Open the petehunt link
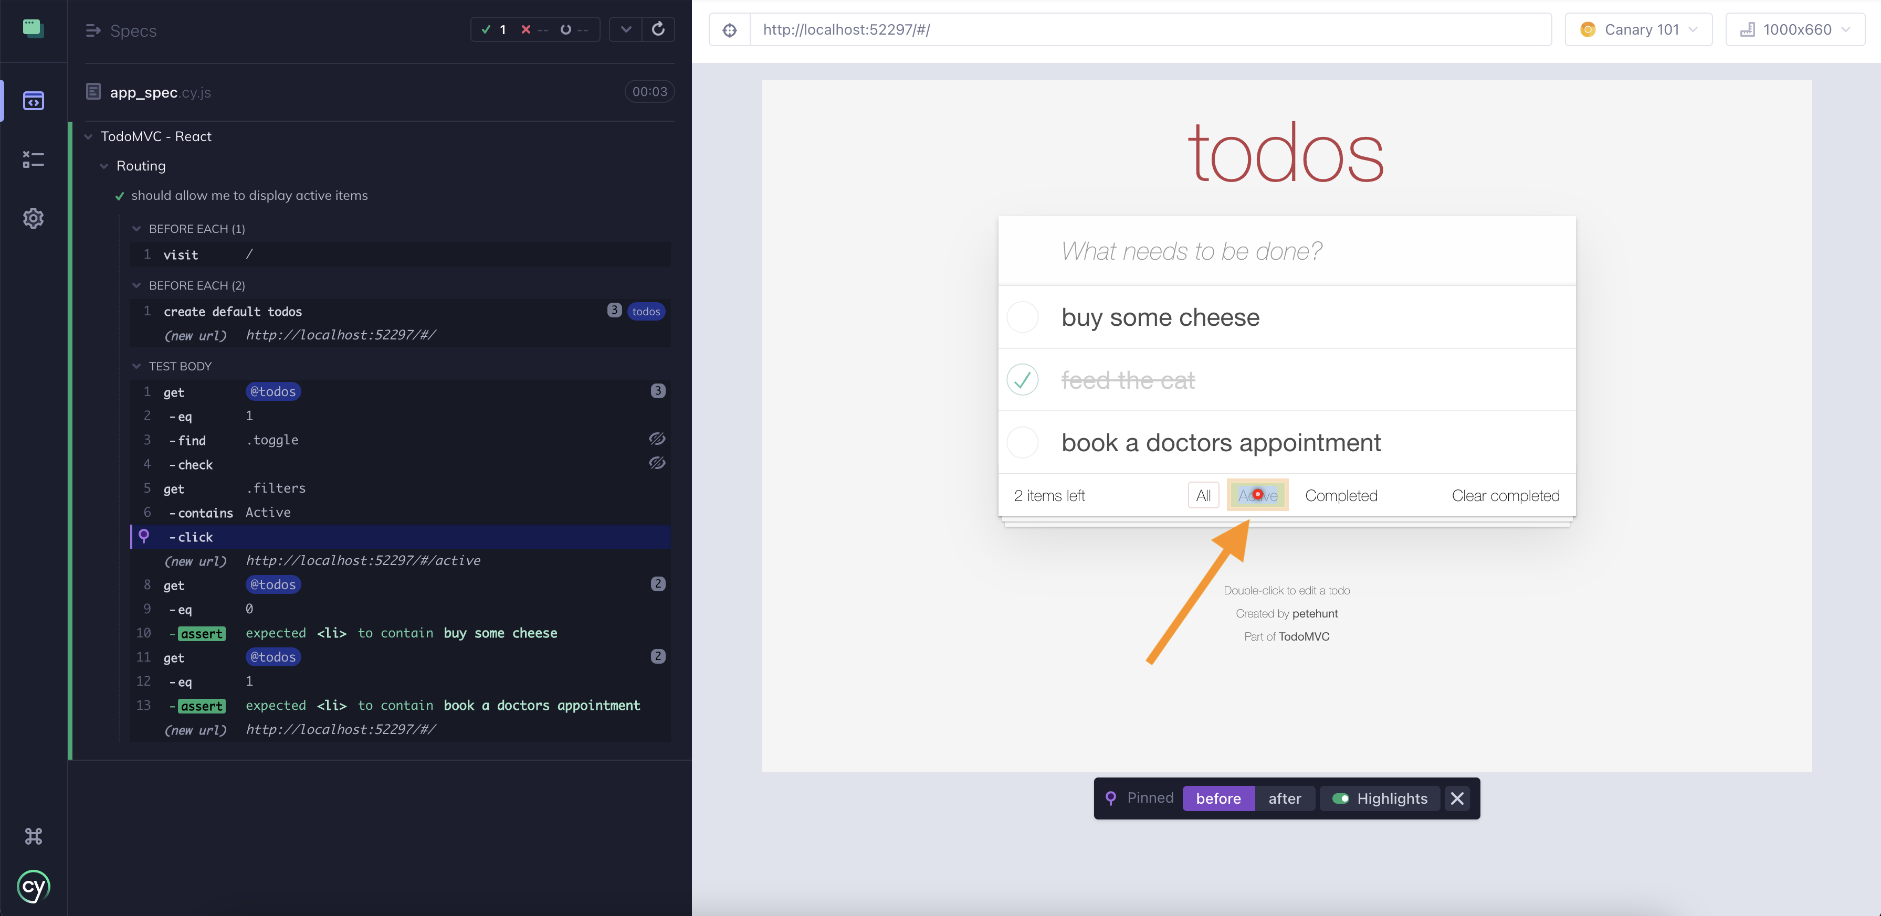The height and width of the screenshot is (916, 1881). 1315,613
